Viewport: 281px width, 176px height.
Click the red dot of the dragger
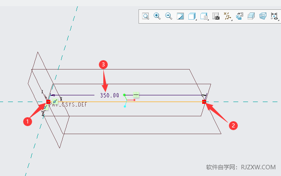134,100
